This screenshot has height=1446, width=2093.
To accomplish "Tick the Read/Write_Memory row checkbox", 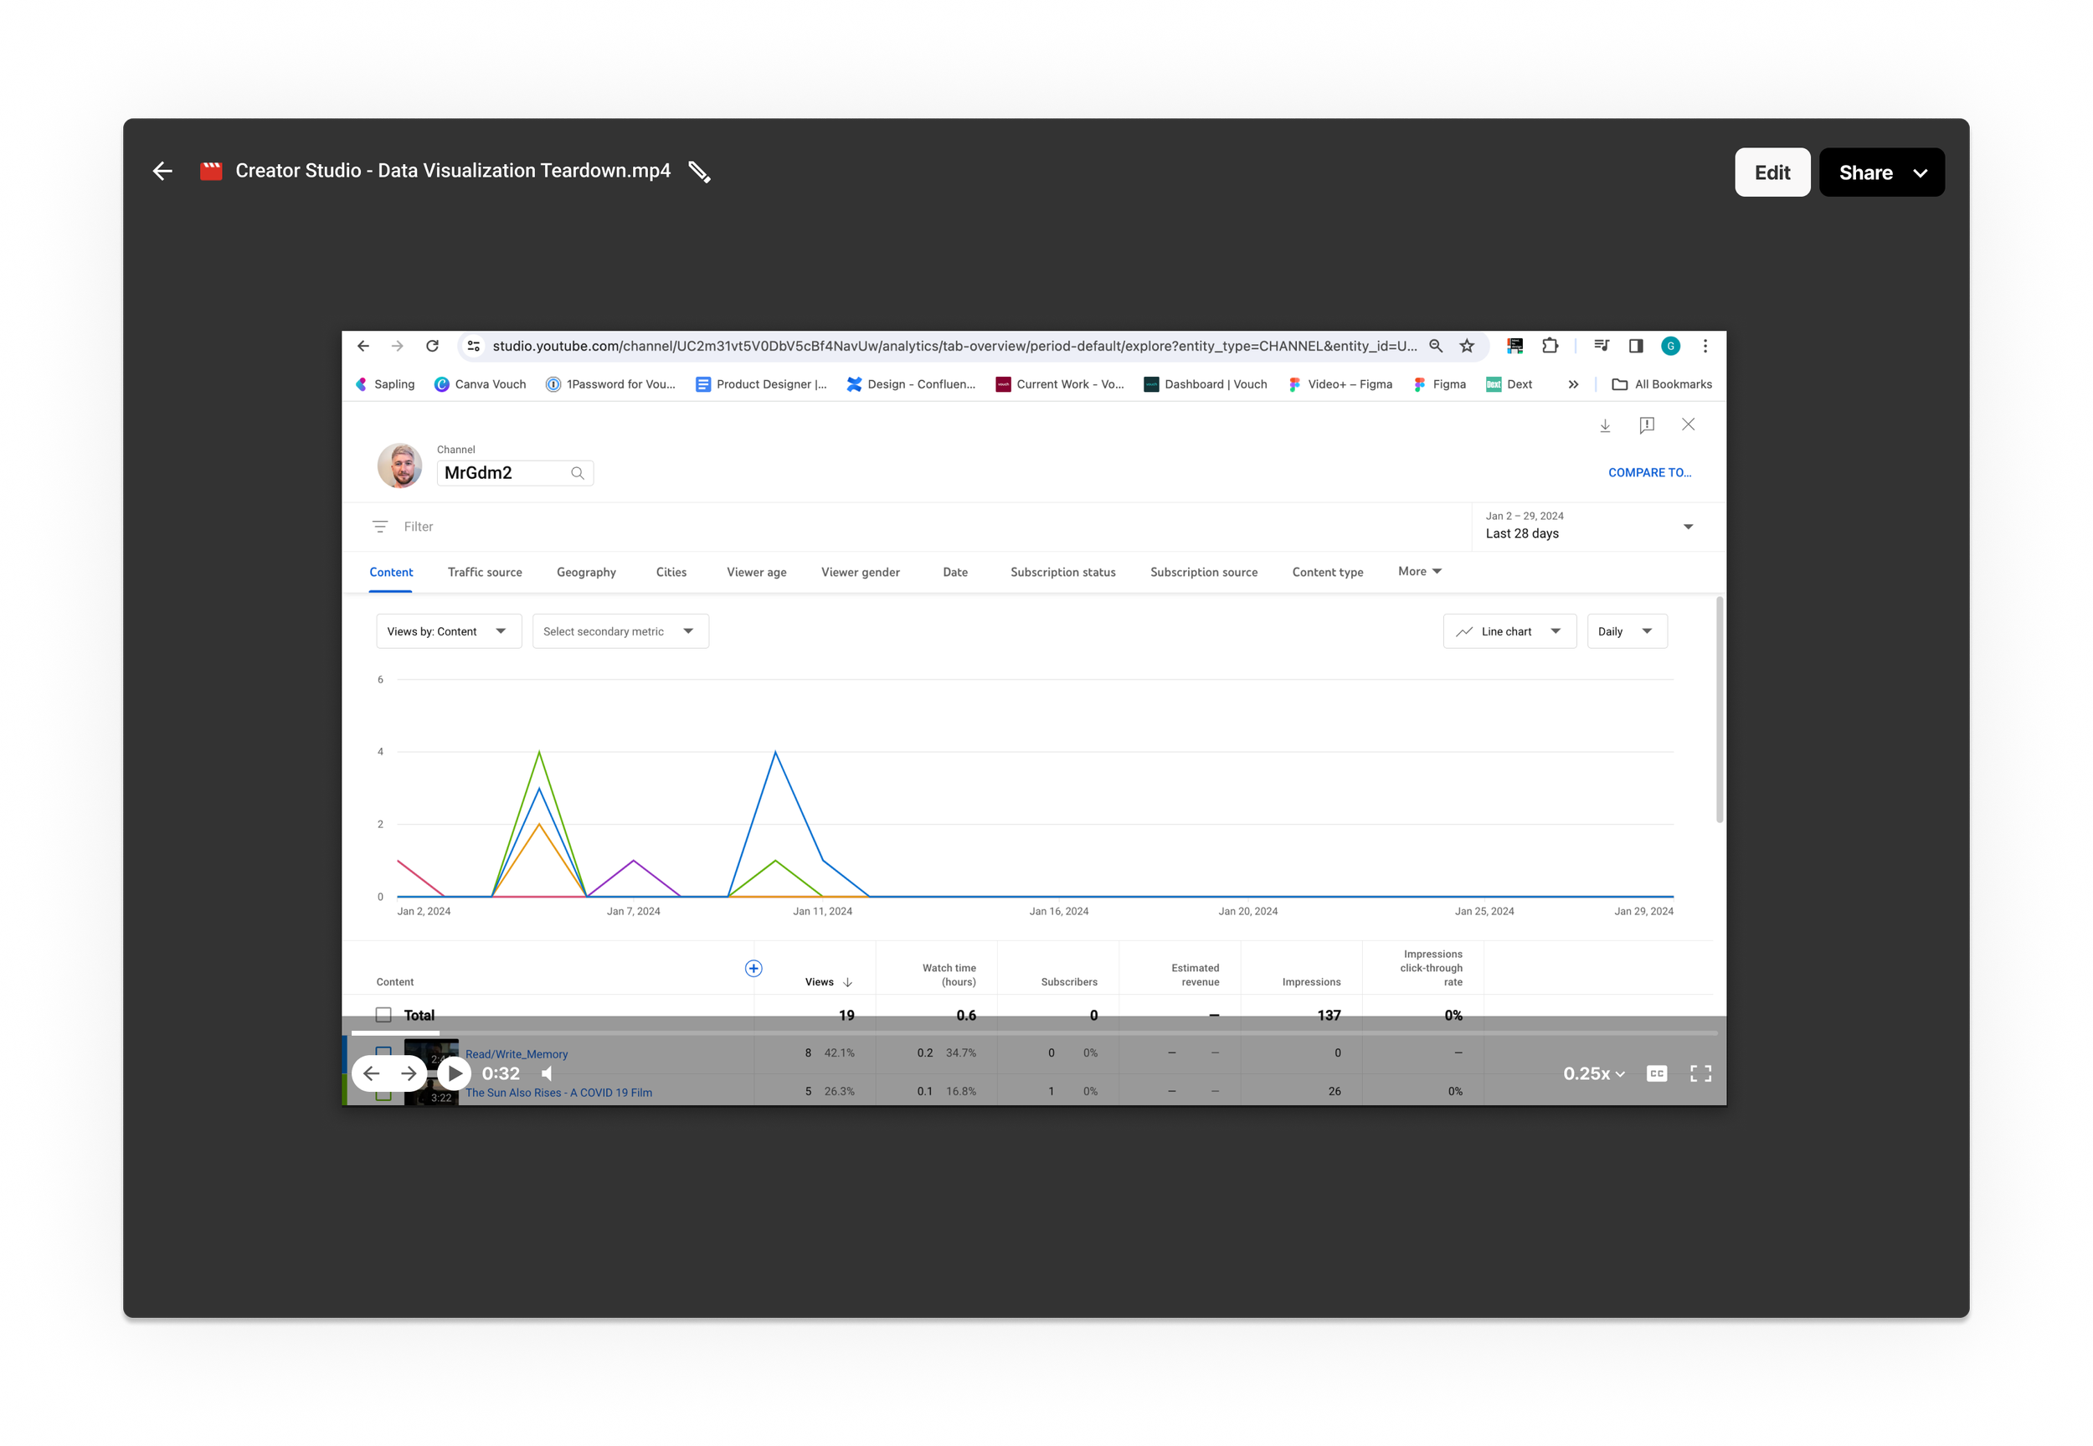I will (384, 1052).
